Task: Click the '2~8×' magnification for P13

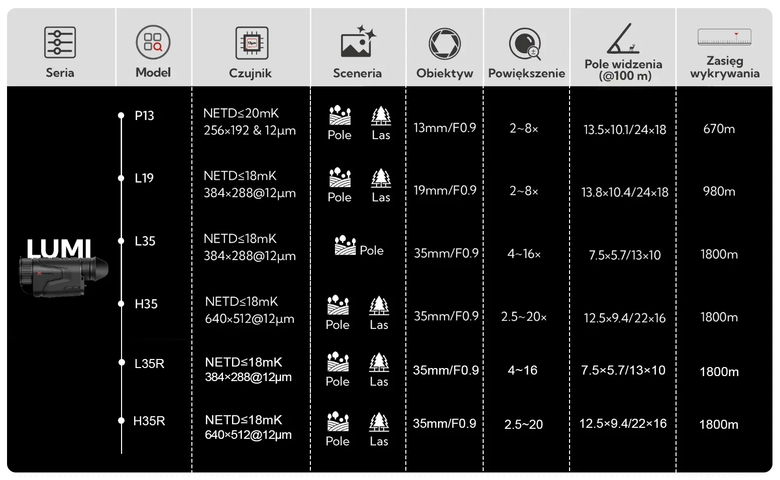Action: coord(524,129)
